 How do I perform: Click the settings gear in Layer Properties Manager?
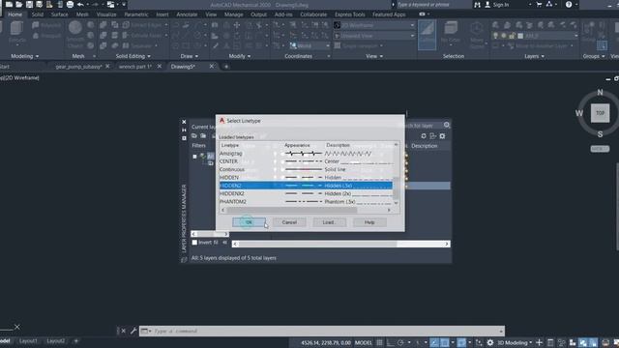[442, 135]
